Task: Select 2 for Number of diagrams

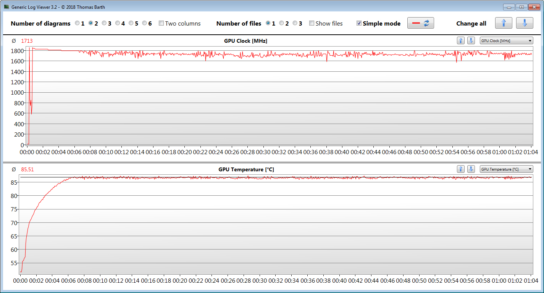Action: pyautogui.click(x=91, y=23)
